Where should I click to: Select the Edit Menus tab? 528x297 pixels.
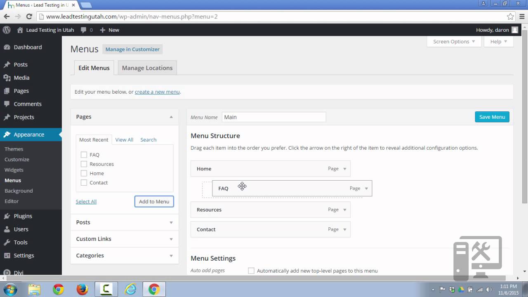click(94, 68)
